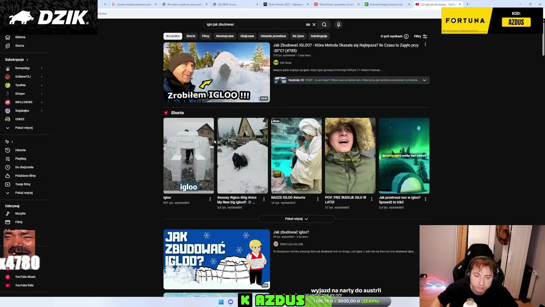Click the YouTube search magnifier button
The width and height of the screenshot is (545, 307).
(324, 24)
